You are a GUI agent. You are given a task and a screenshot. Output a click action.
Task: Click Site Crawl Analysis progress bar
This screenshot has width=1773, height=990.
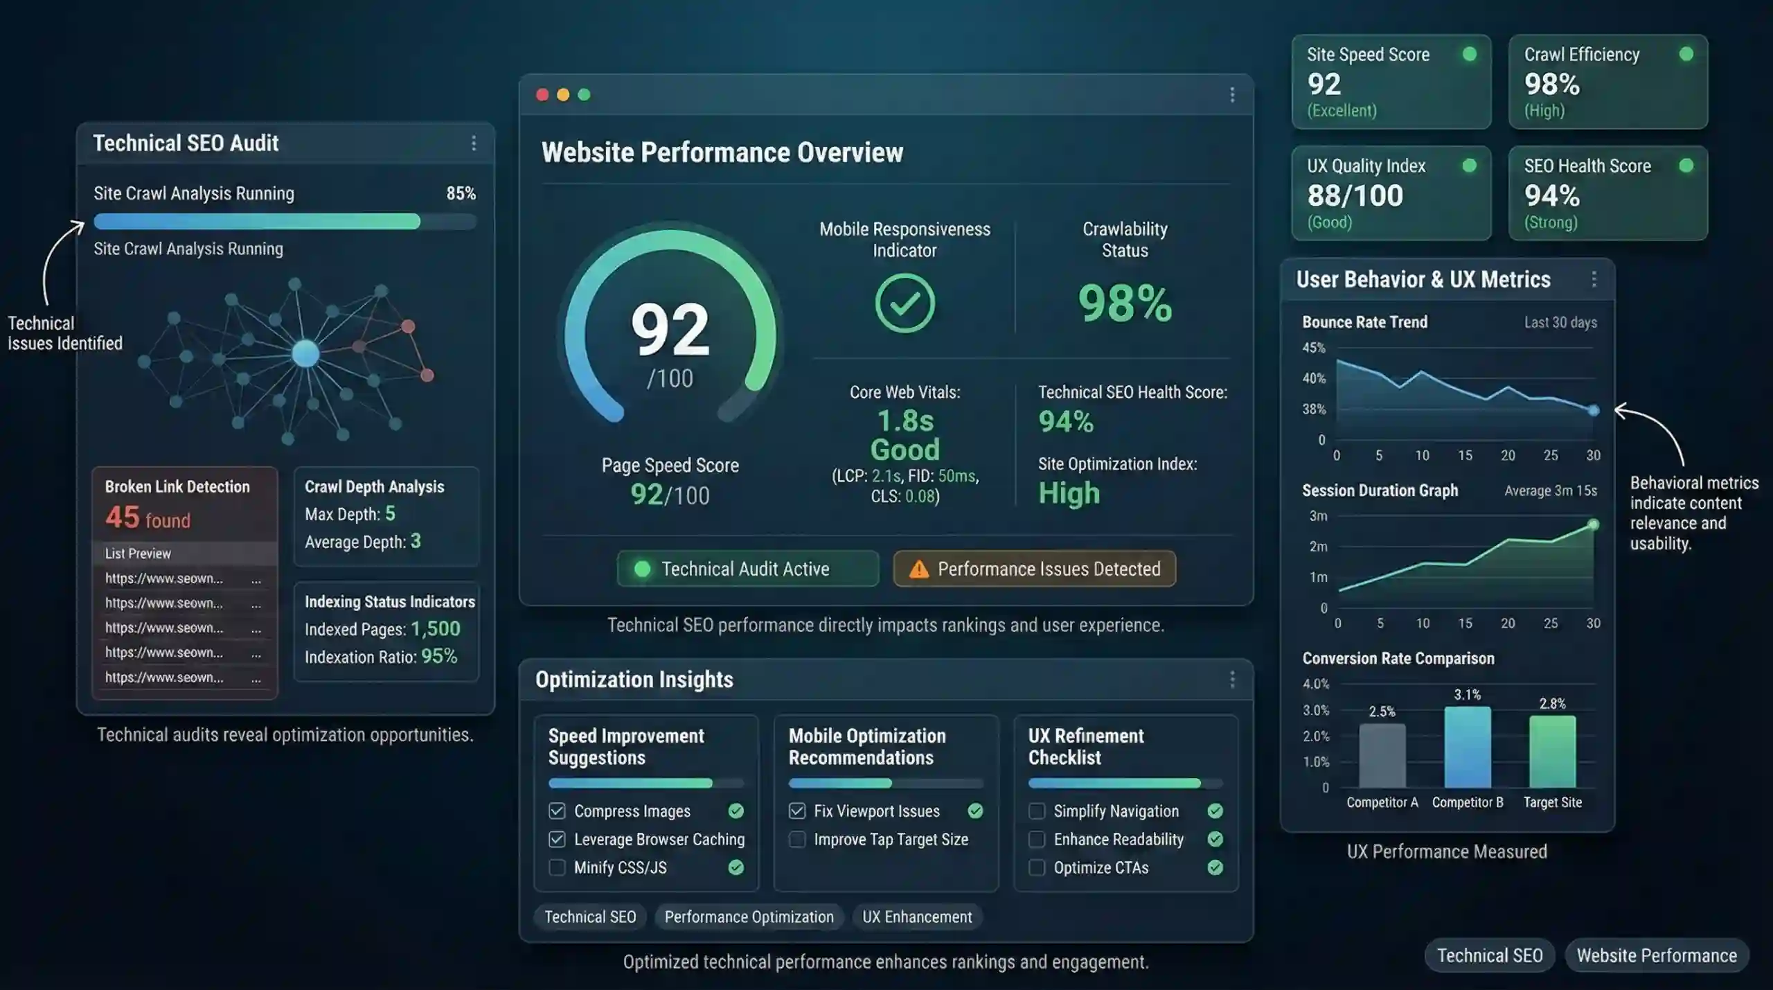pyautogui.click(x=285, y=222)
